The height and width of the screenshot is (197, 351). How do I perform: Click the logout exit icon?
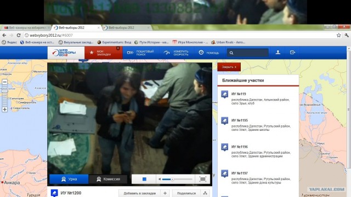tap(292, 53)
